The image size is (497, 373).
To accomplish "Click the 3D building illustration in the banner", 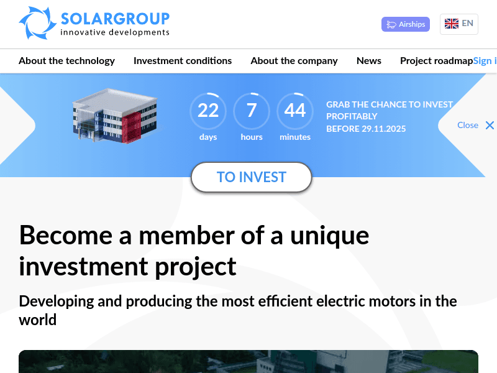I will pyautogui.click(x=115, y=118).
